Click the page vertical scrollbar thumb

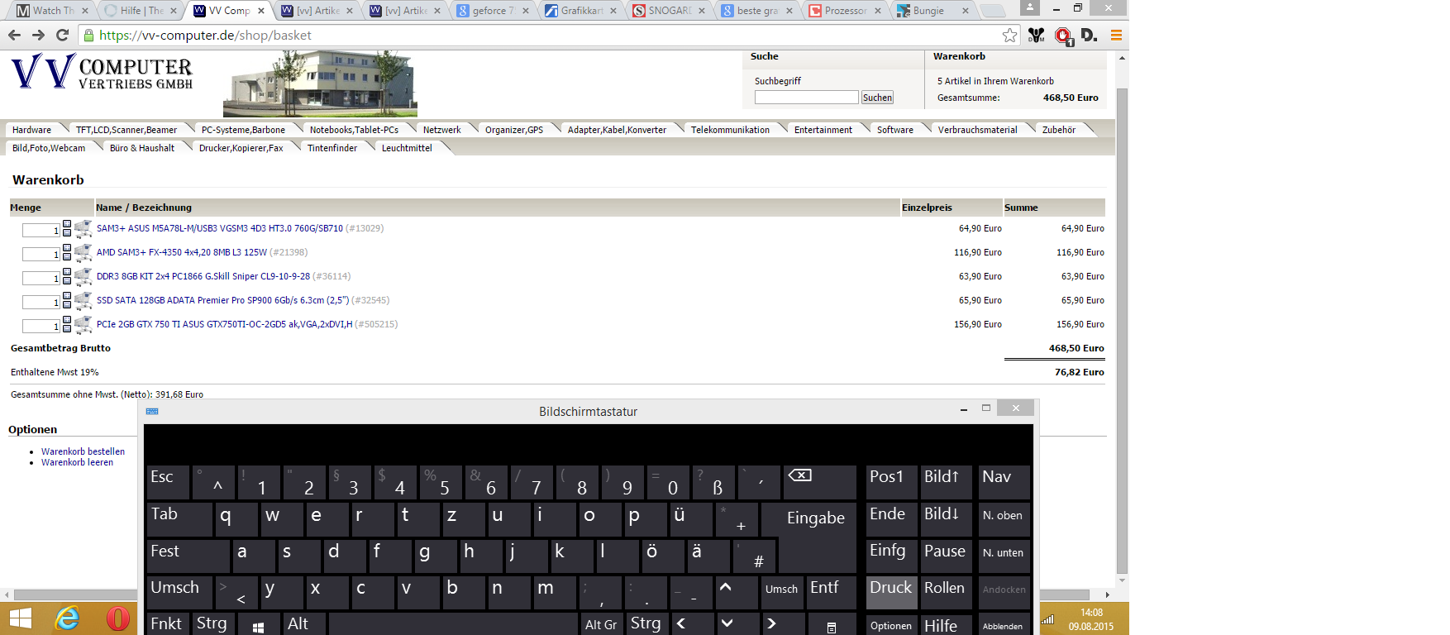1122,331
